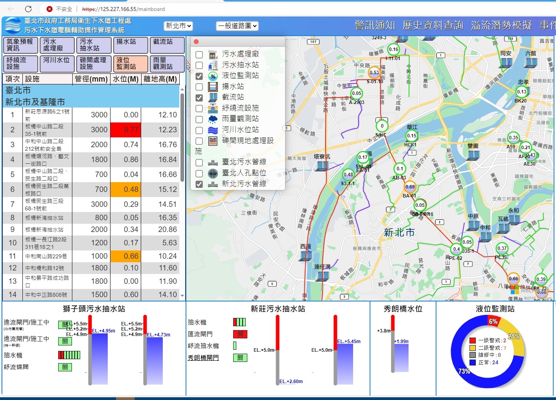Click the 0.53 level marker S-01-10
This screenshot has height=400, width=556.
tap(374, 73)
